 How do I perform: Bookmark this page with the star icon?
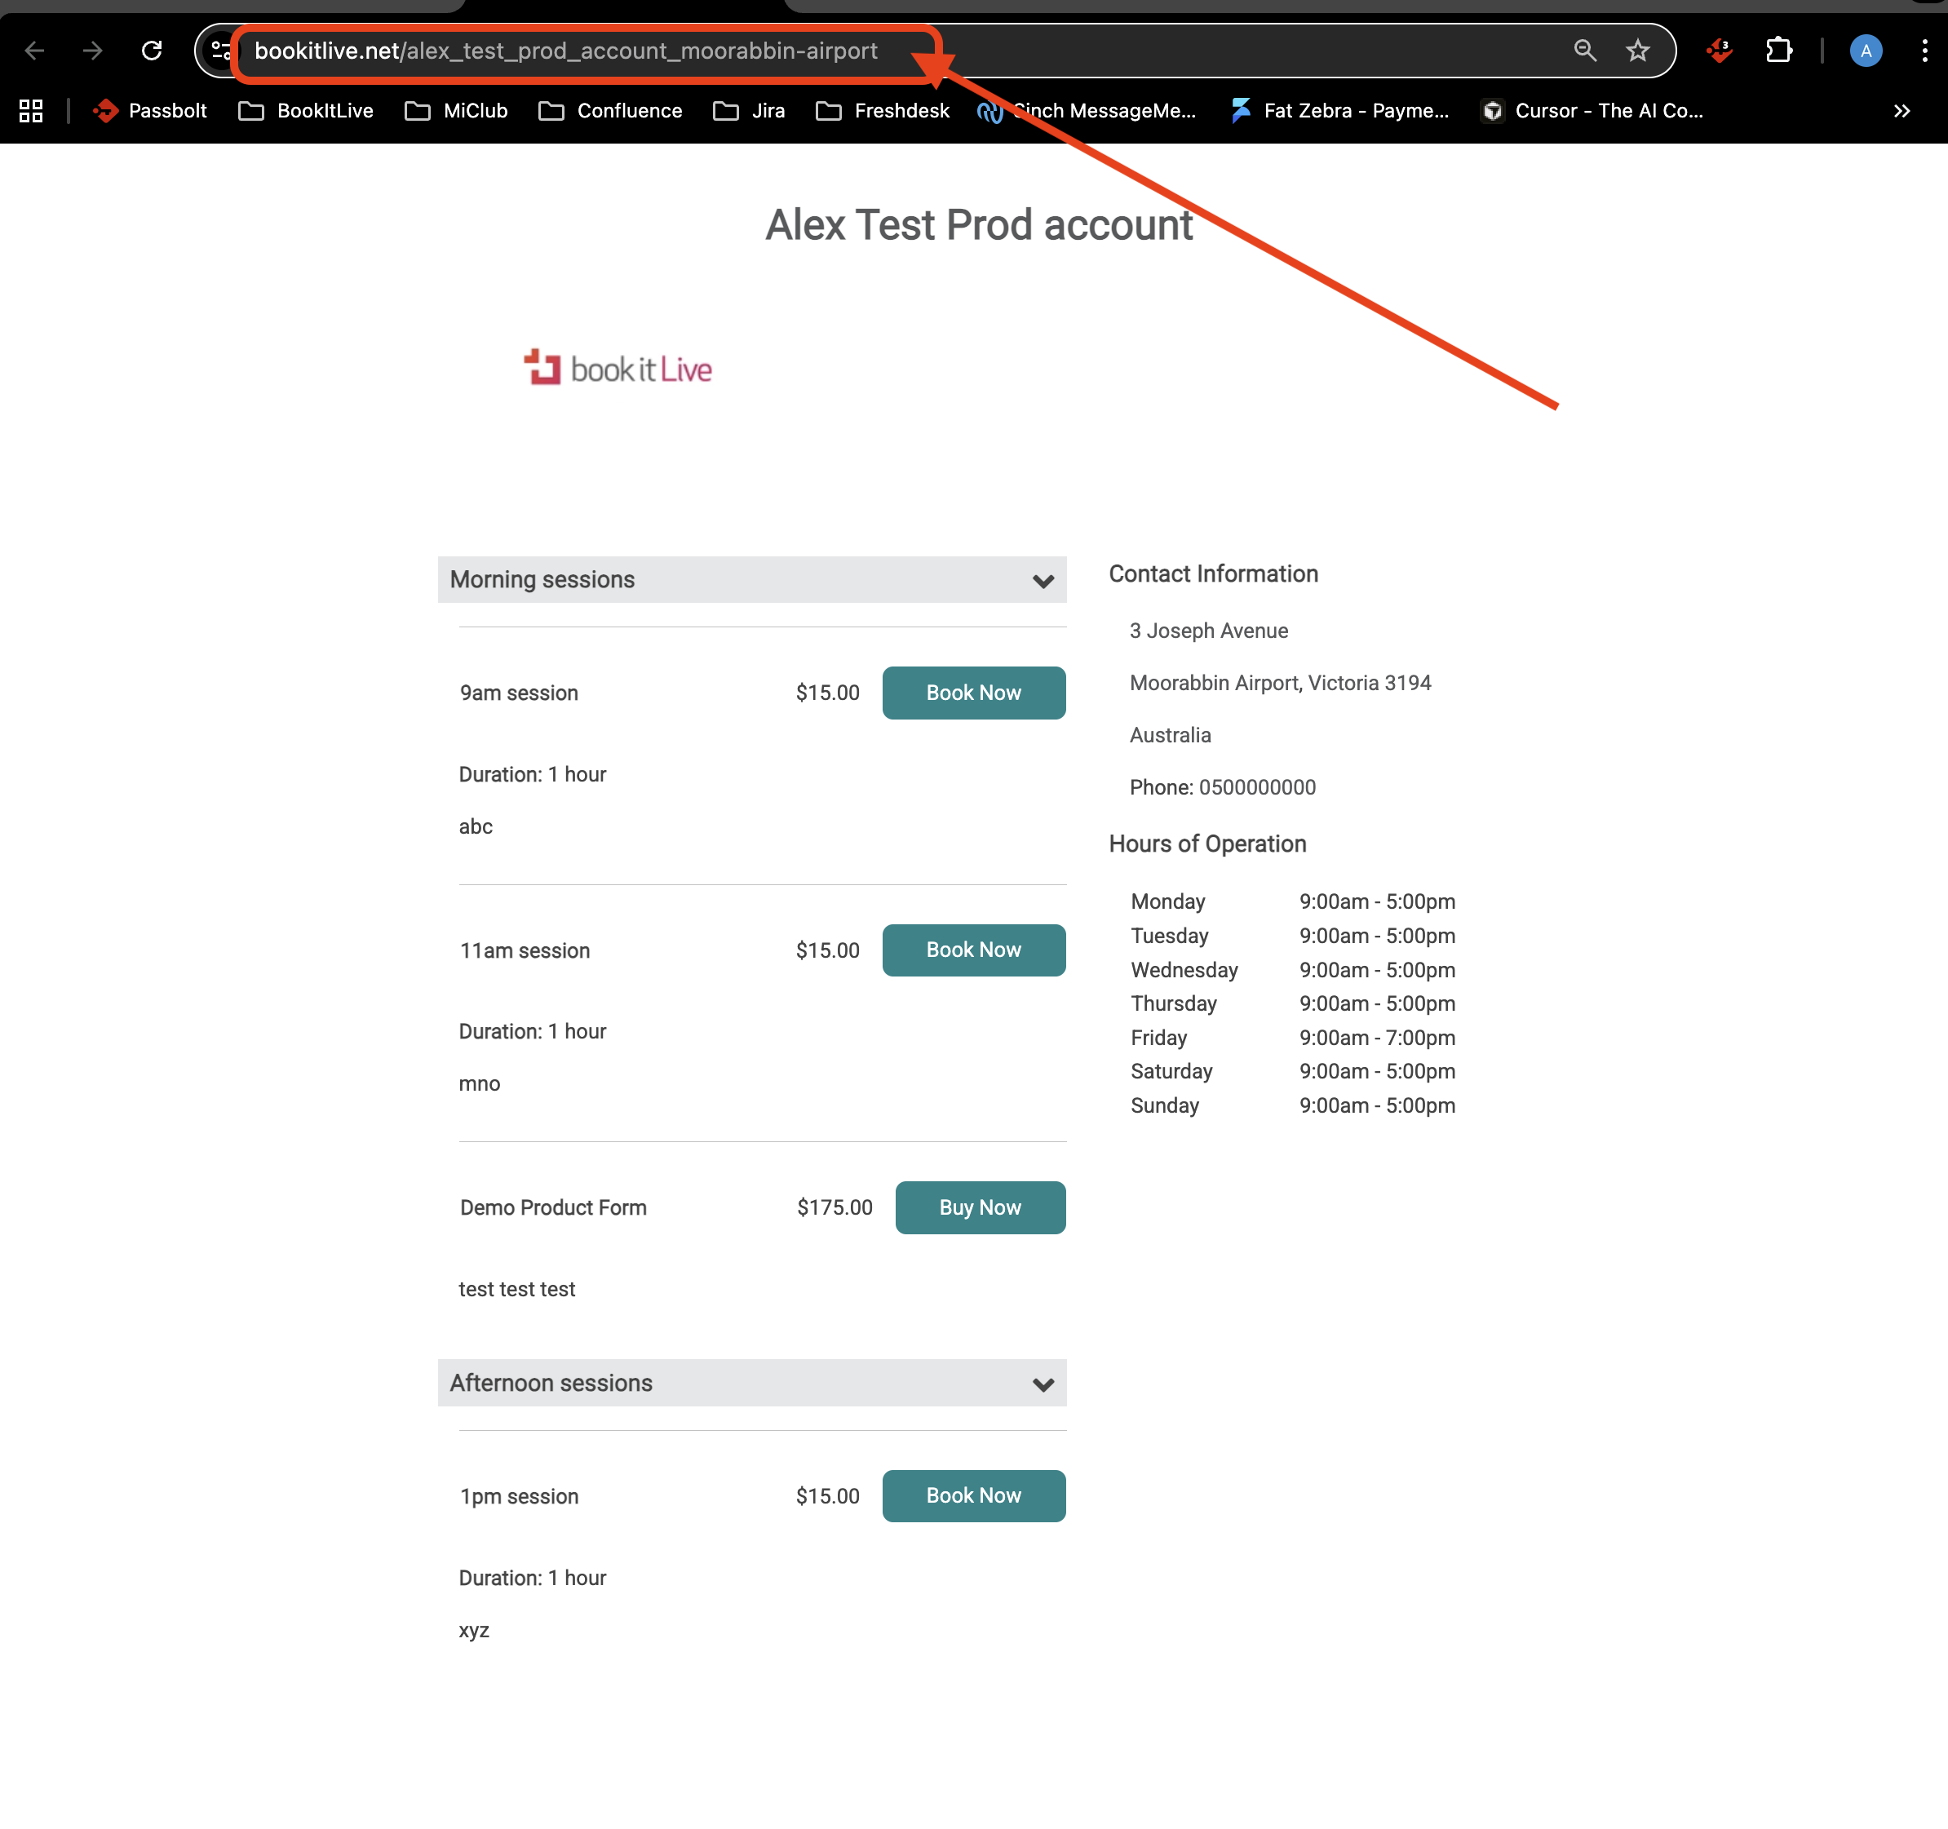[1637, 51]
